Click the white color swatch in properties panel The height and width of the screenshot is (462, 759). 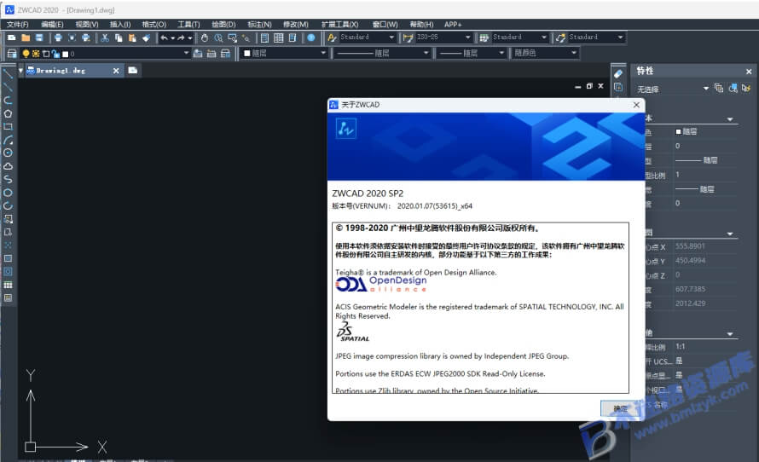[x=678, y=131]
